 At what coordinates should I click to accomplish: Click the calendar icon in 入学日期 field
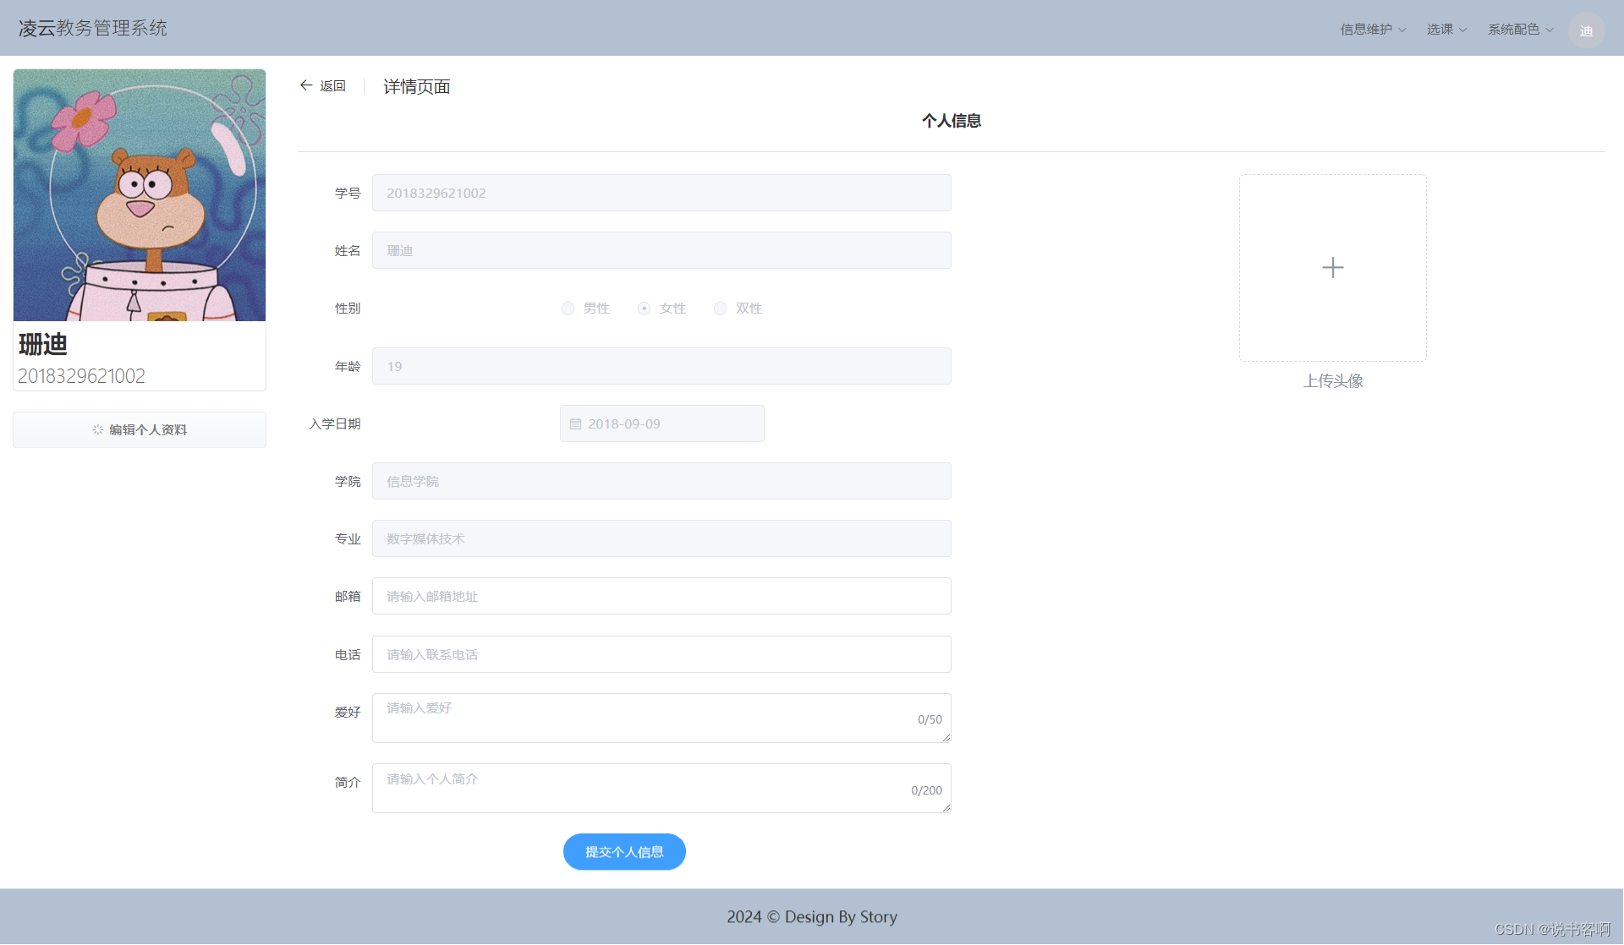point(575,424)
